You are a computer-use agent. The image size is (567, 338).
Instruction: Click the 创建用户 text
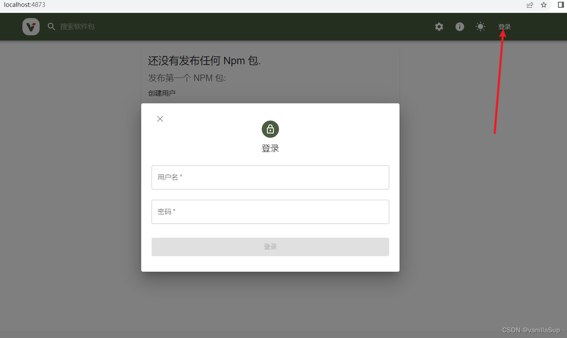coord(162,93)
